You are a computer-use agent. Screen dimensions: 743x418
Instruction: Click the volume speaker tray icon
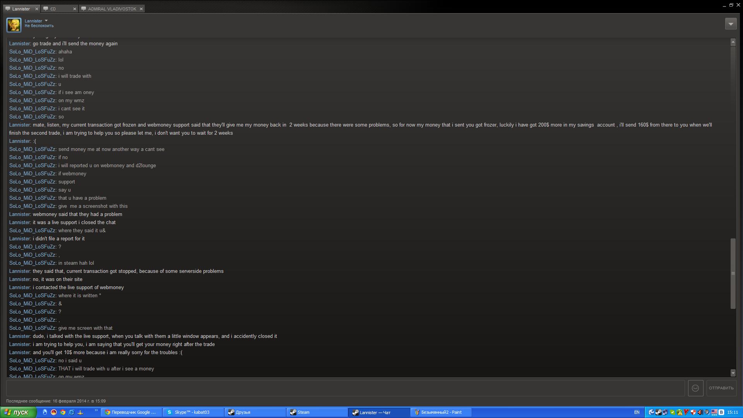[700, 412]
